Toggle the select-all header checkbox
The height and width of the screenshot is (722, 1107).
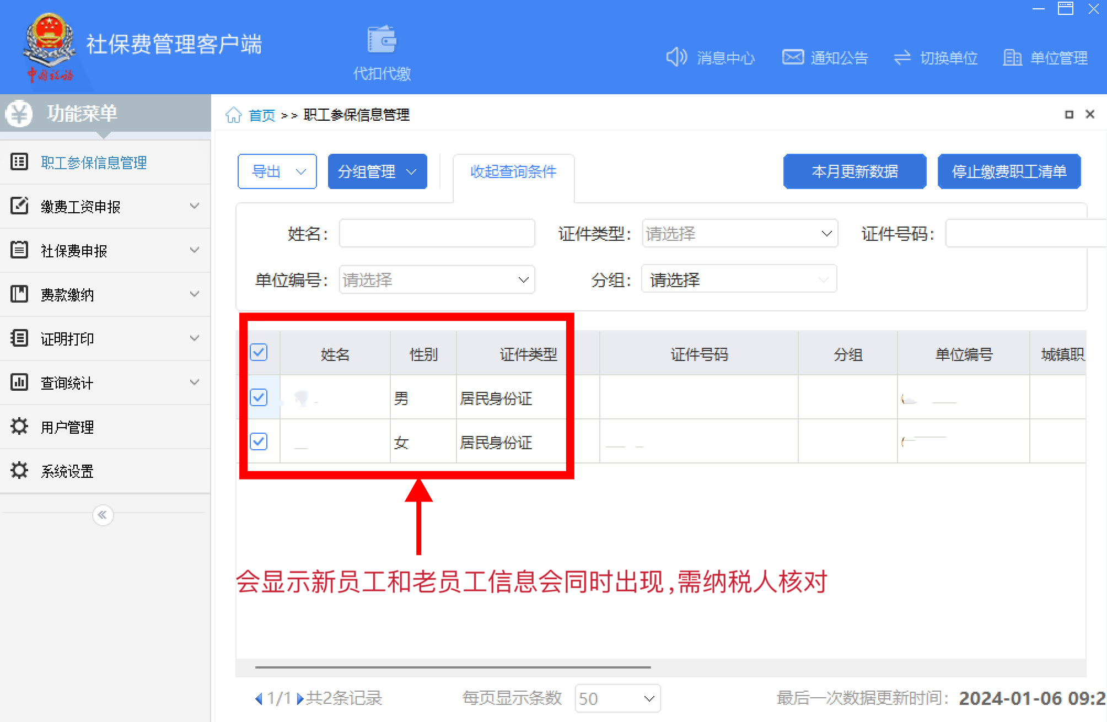pos(259,353)
